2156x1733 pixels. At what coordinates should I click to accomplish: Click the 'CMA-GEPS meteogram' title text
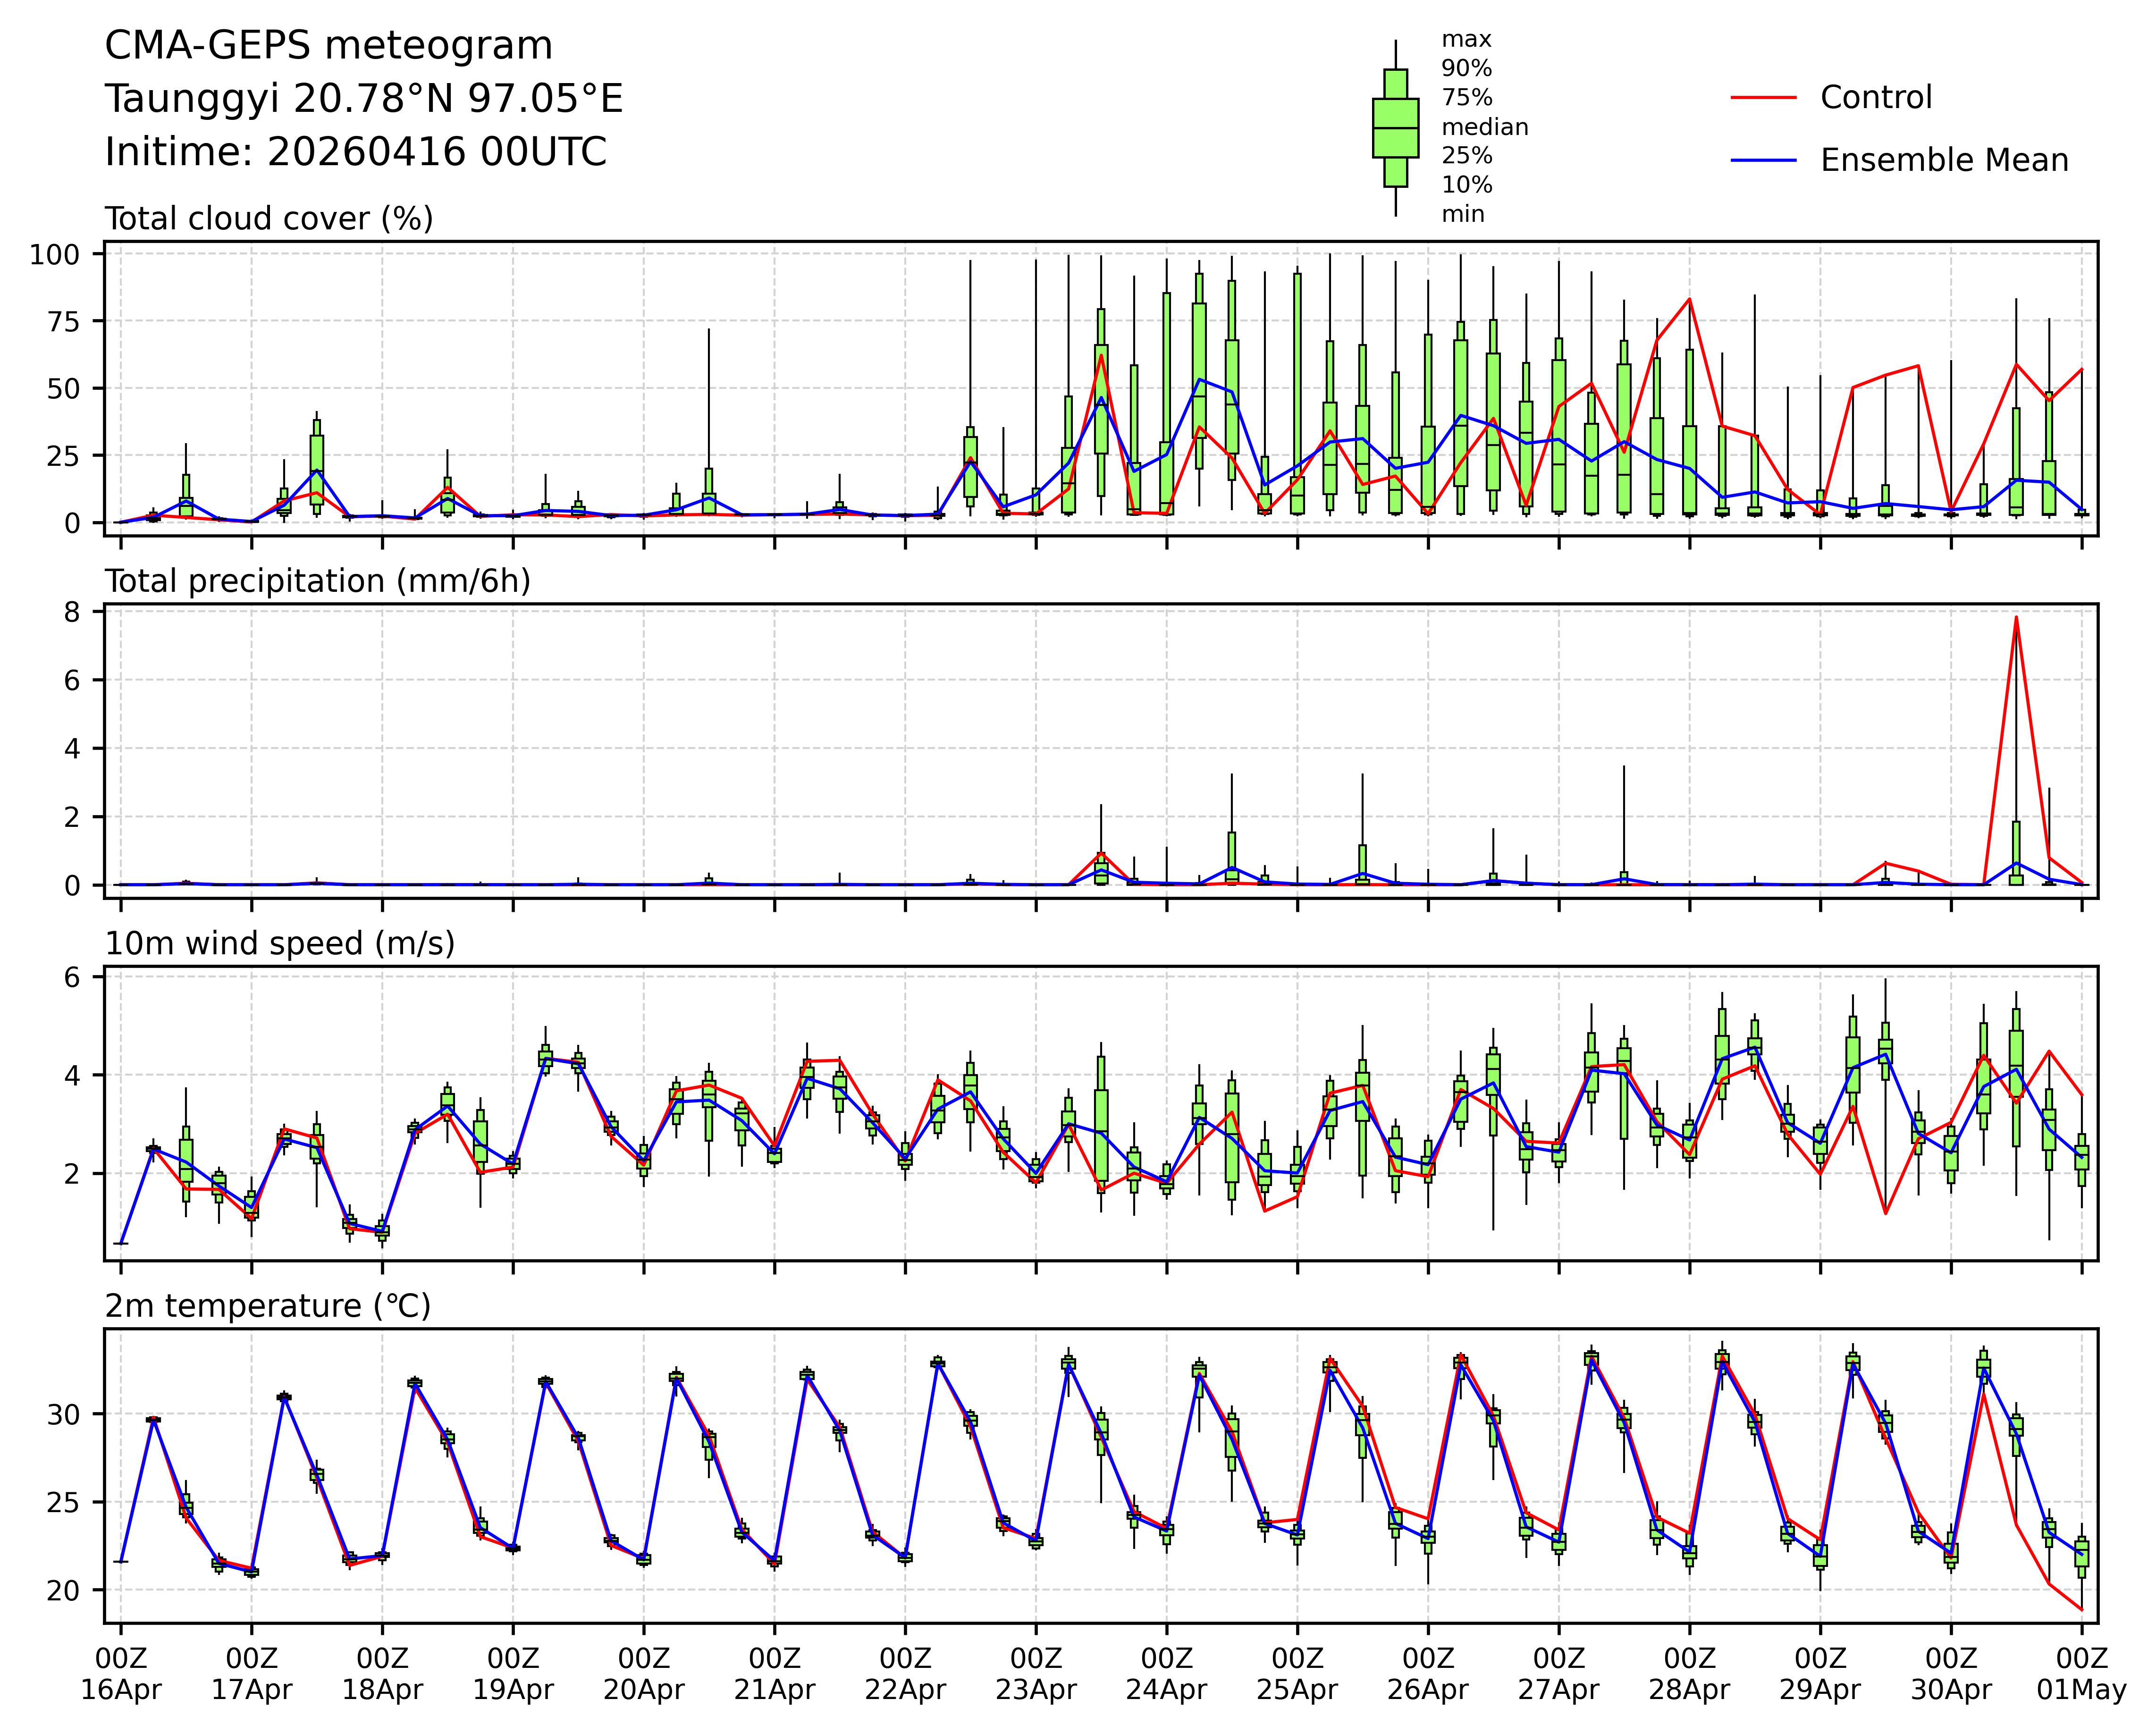click(x=329, y=46)
